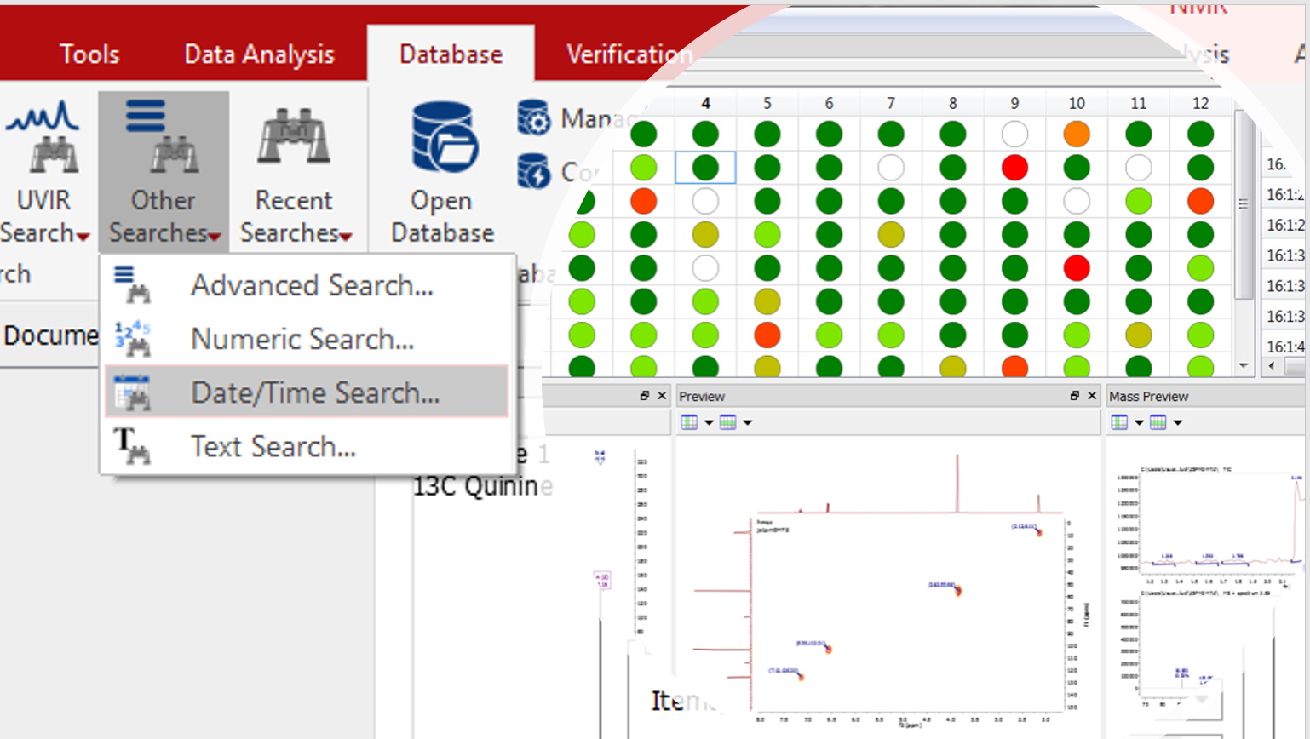
Task: Choose Numeric Search menu entry
Action: point(302,340)
